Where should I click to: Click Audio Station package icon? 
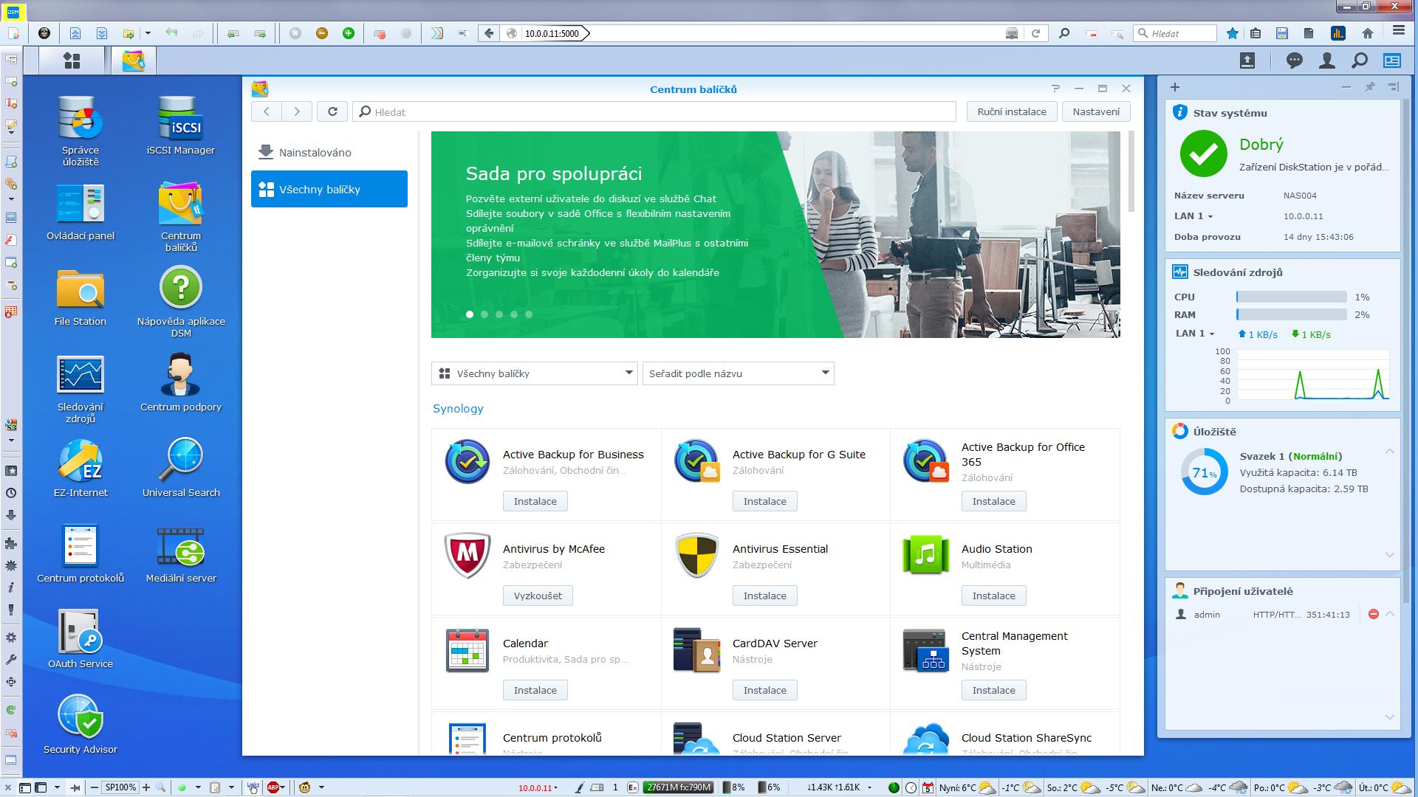[x=925, y=556]
